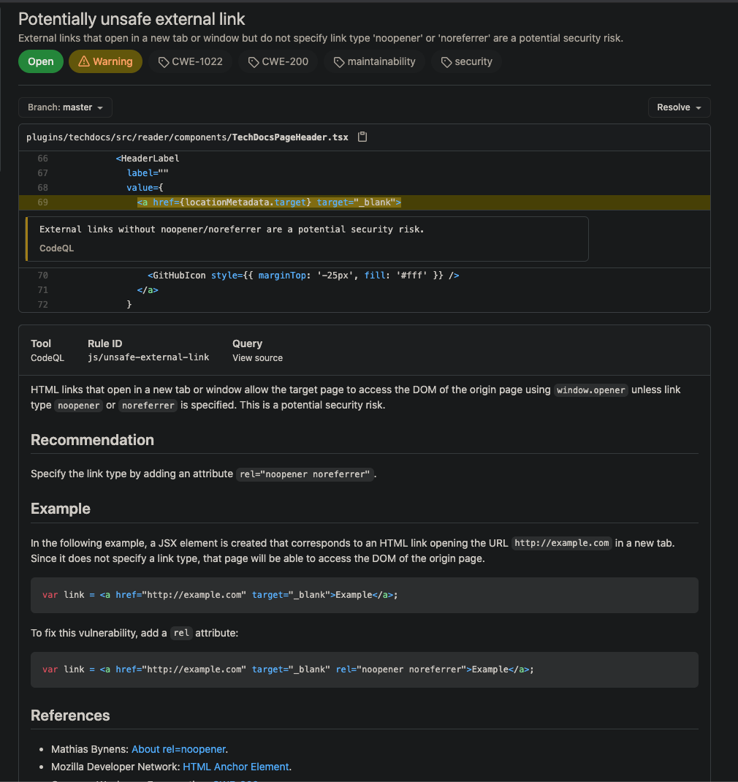Select the CWE-1022 tag chip
Screen dimensions: 738x782
(191, 61)
